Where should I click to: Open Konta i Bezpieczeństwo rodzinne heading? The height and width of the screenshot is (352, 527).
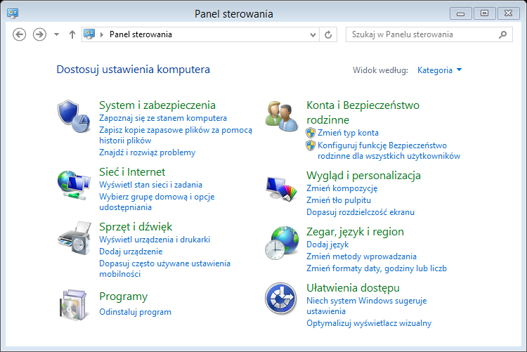pyautogui.click(x=363, y=112)
